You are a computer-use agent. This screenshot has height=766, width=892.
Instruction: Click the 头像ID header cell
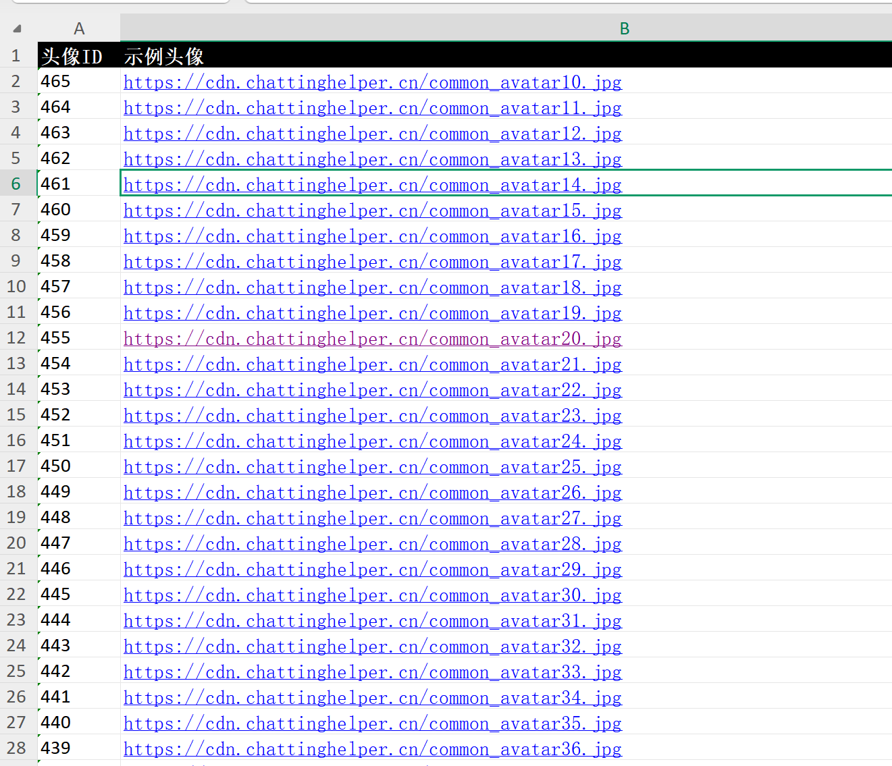pos(78,56)
